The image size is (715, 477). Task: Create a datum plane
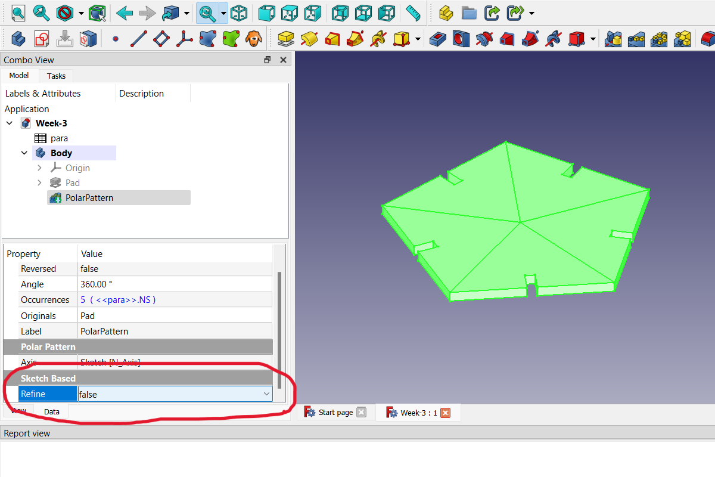tap(161, 39)
